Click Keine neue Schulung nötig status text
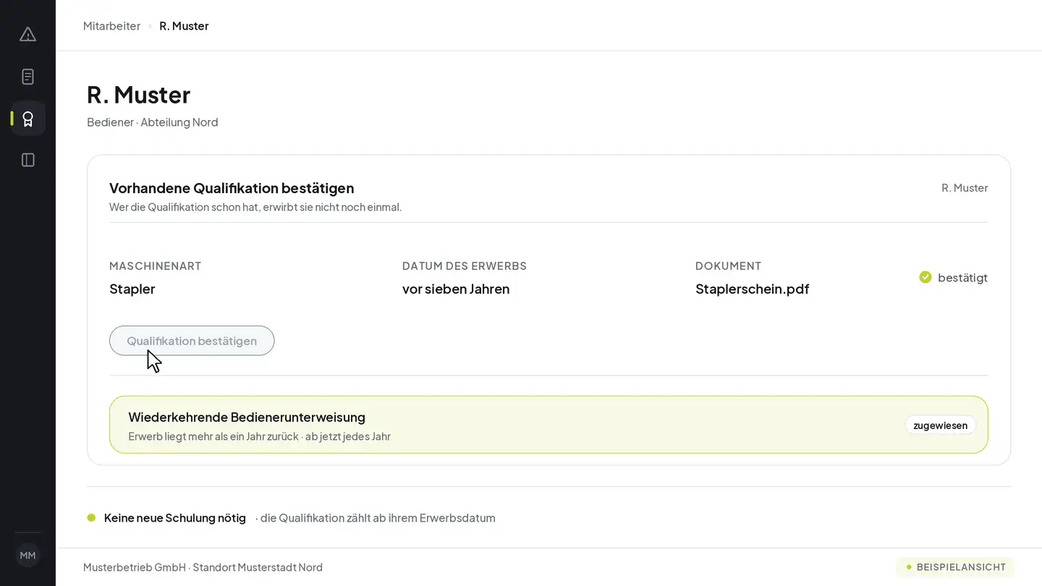 [175, 518]
